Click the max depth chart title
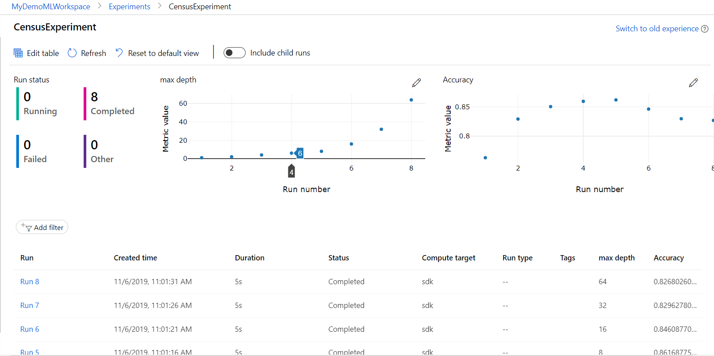Image resolution: width=714 pixels, height=356 pixels. pos(178,80)
